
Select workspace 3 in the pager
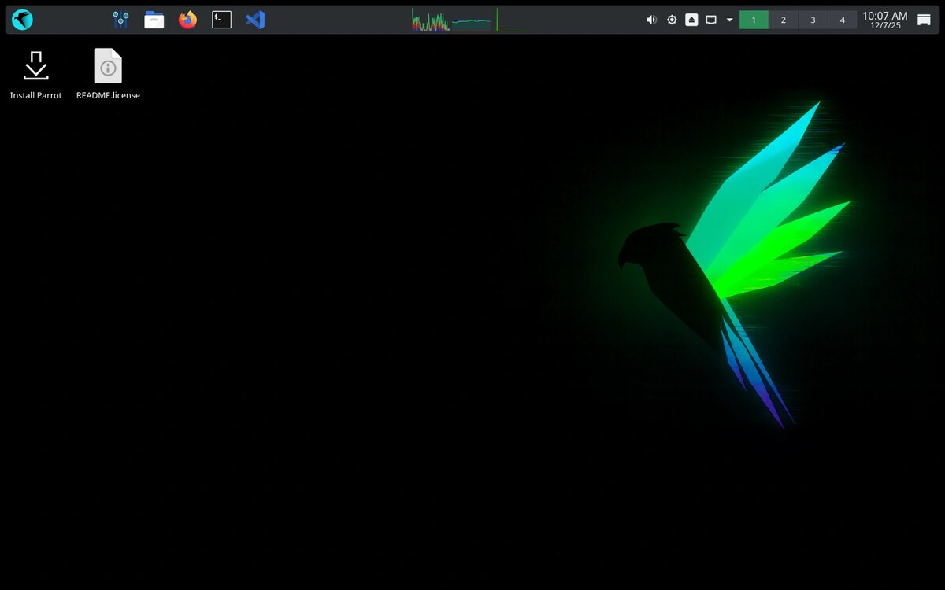coord(813,20)
